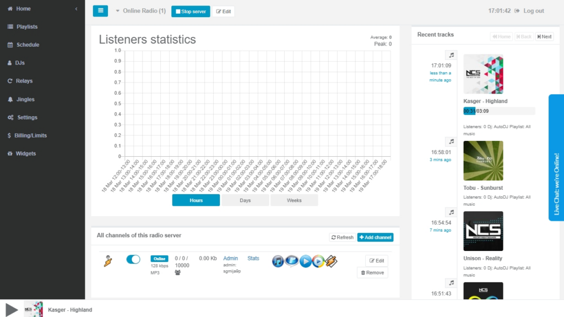The height and width of the screenshot is (317, 564).
Task: Collapse the sidebar using the Home chevron
Action: click(x=76, y=9)
